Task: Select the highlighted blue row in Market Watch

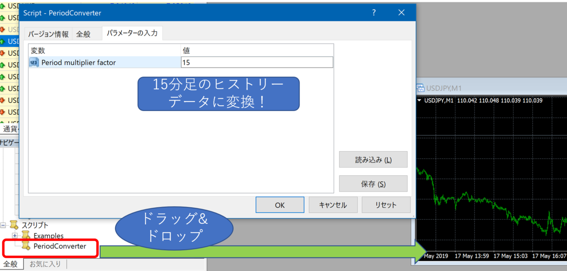Action: click(9, 41)
